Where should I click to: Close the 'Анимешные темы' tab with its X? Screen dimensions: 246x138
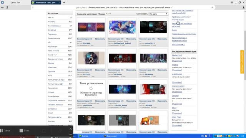pos(59,3)
